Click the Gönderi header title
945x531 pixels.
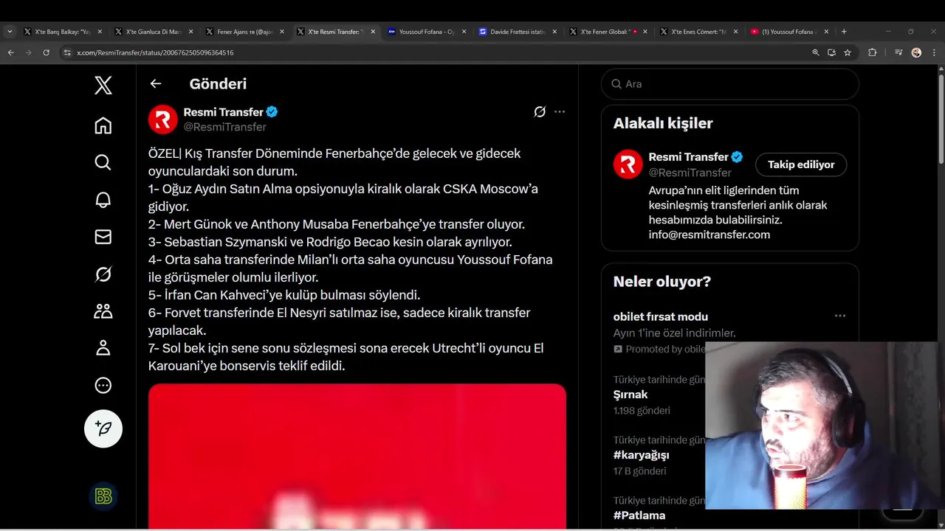click(218, 83)
